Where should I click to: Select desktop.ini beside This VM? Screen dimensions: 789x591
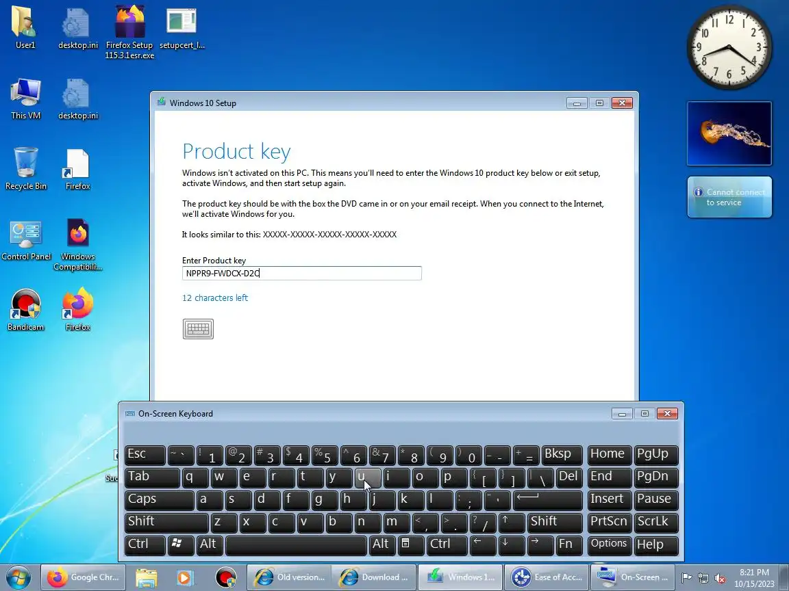tap(77, 98)
